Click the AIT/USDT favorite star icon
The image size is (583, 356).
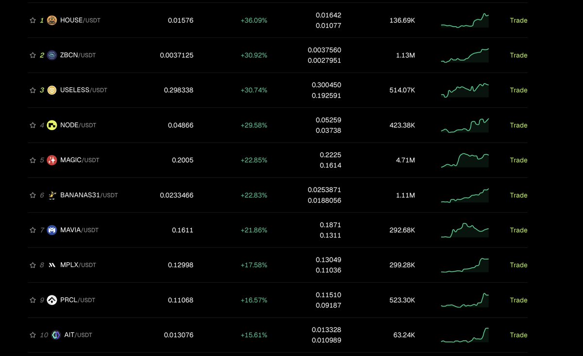[33, 335]
